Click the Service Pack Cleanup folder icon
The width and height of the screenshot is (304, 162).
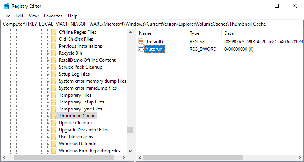tap(54, 67)
